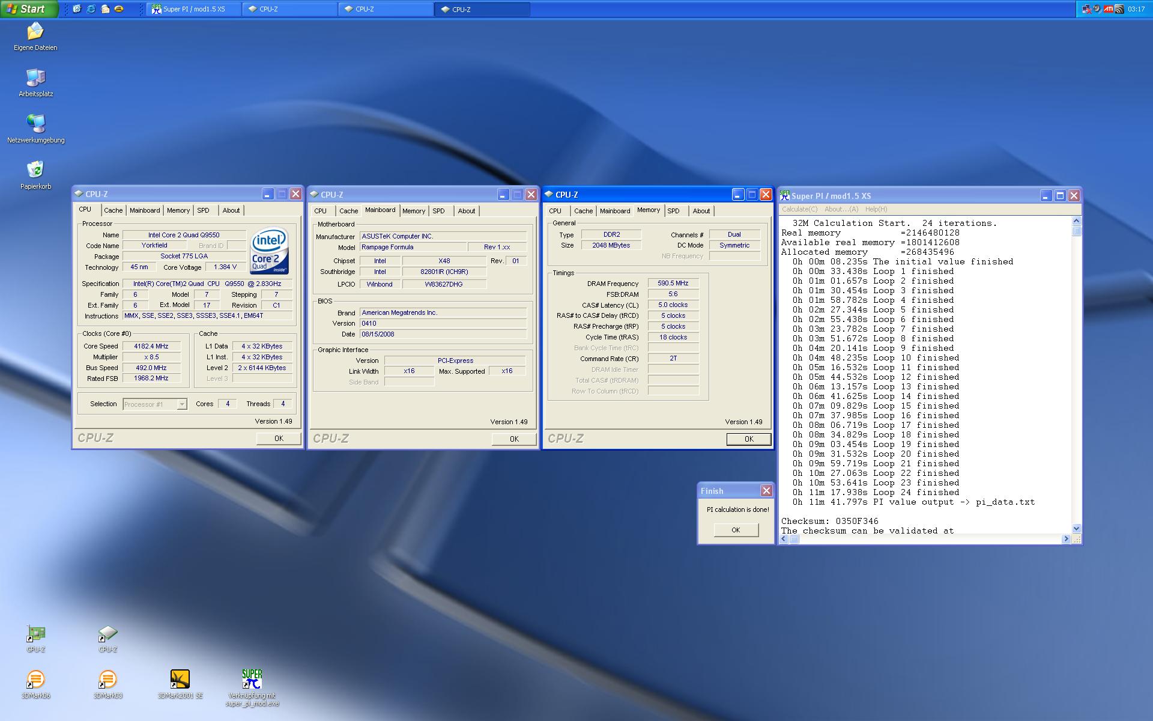Click OK in the CPU tab CPU-Z window
Screen dimensions: 1153x721
(x=279, y=439)
